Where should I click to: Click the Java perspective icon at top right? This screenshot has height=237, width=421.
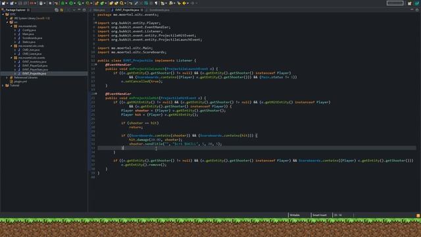pyautogui.click(x=417, y=3)
